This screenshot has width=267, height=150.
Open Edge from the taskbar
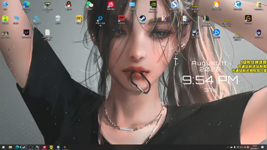(17, 147)
